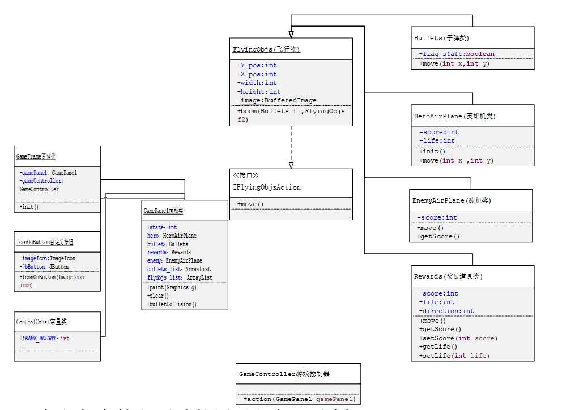Click the -image:BufferedImage attribute
579x410 pixels.
click(x=277, y=100)
